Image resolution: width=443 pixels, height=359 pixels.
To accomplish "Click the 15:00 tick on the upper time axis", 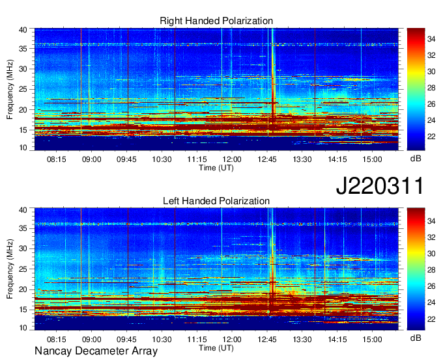I will tap(373, 159).
